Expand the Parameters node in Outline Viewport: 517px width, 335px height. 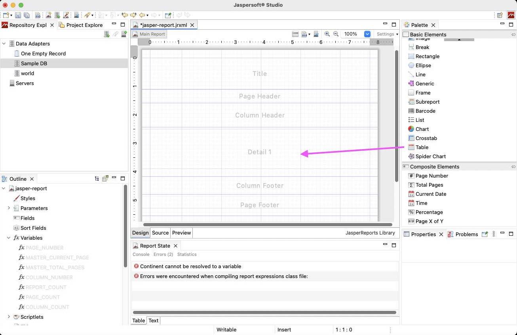(x=9, y=208)
